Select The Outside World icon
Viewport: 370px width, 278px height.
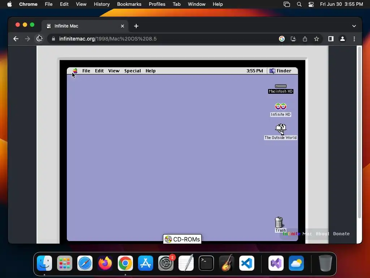pos(280,132)
